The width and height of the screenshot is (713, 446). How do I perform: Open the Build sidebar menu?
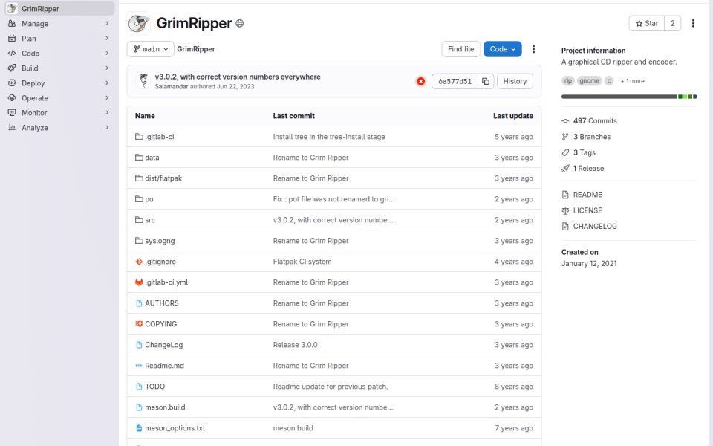(x=59, y=68)
